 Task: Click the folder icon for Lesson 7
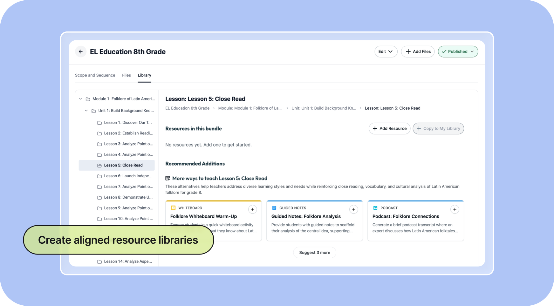point(99,187)
